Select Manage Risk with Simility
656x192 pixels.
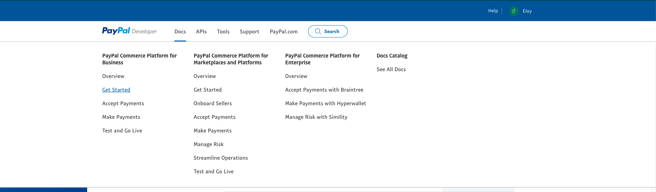pos(316,117)
